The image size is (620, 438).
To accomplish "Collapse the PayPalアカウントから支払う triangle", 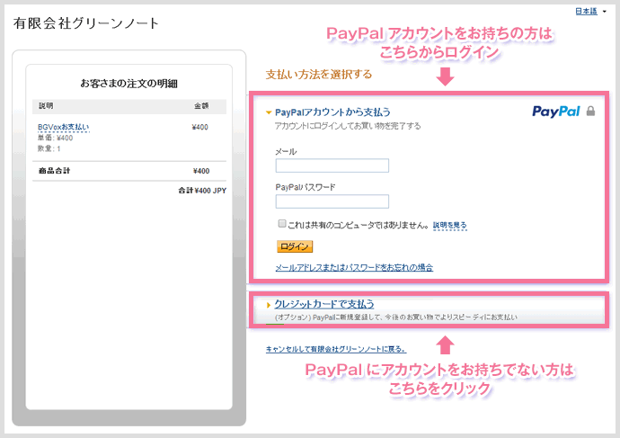I will tap(268, 113).
